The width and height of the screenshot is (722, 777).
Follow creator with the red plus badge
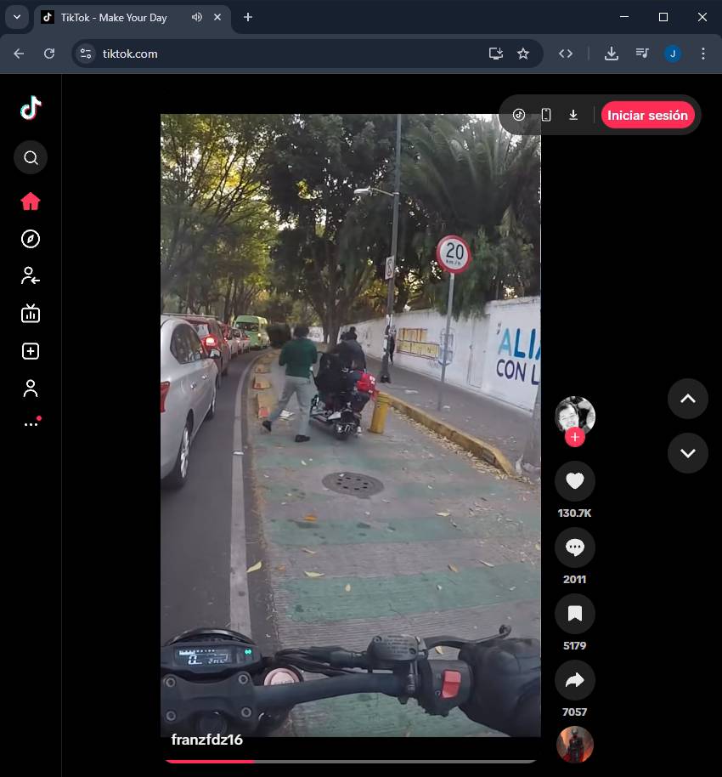pos(575,437)
